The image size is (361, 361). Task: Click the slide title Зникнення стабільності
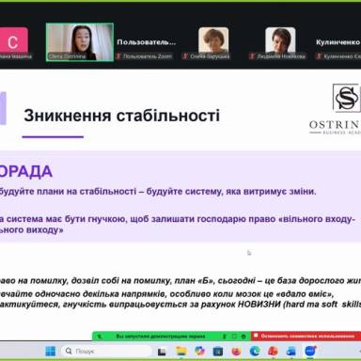pyautogui.click(x=121, y=116)
